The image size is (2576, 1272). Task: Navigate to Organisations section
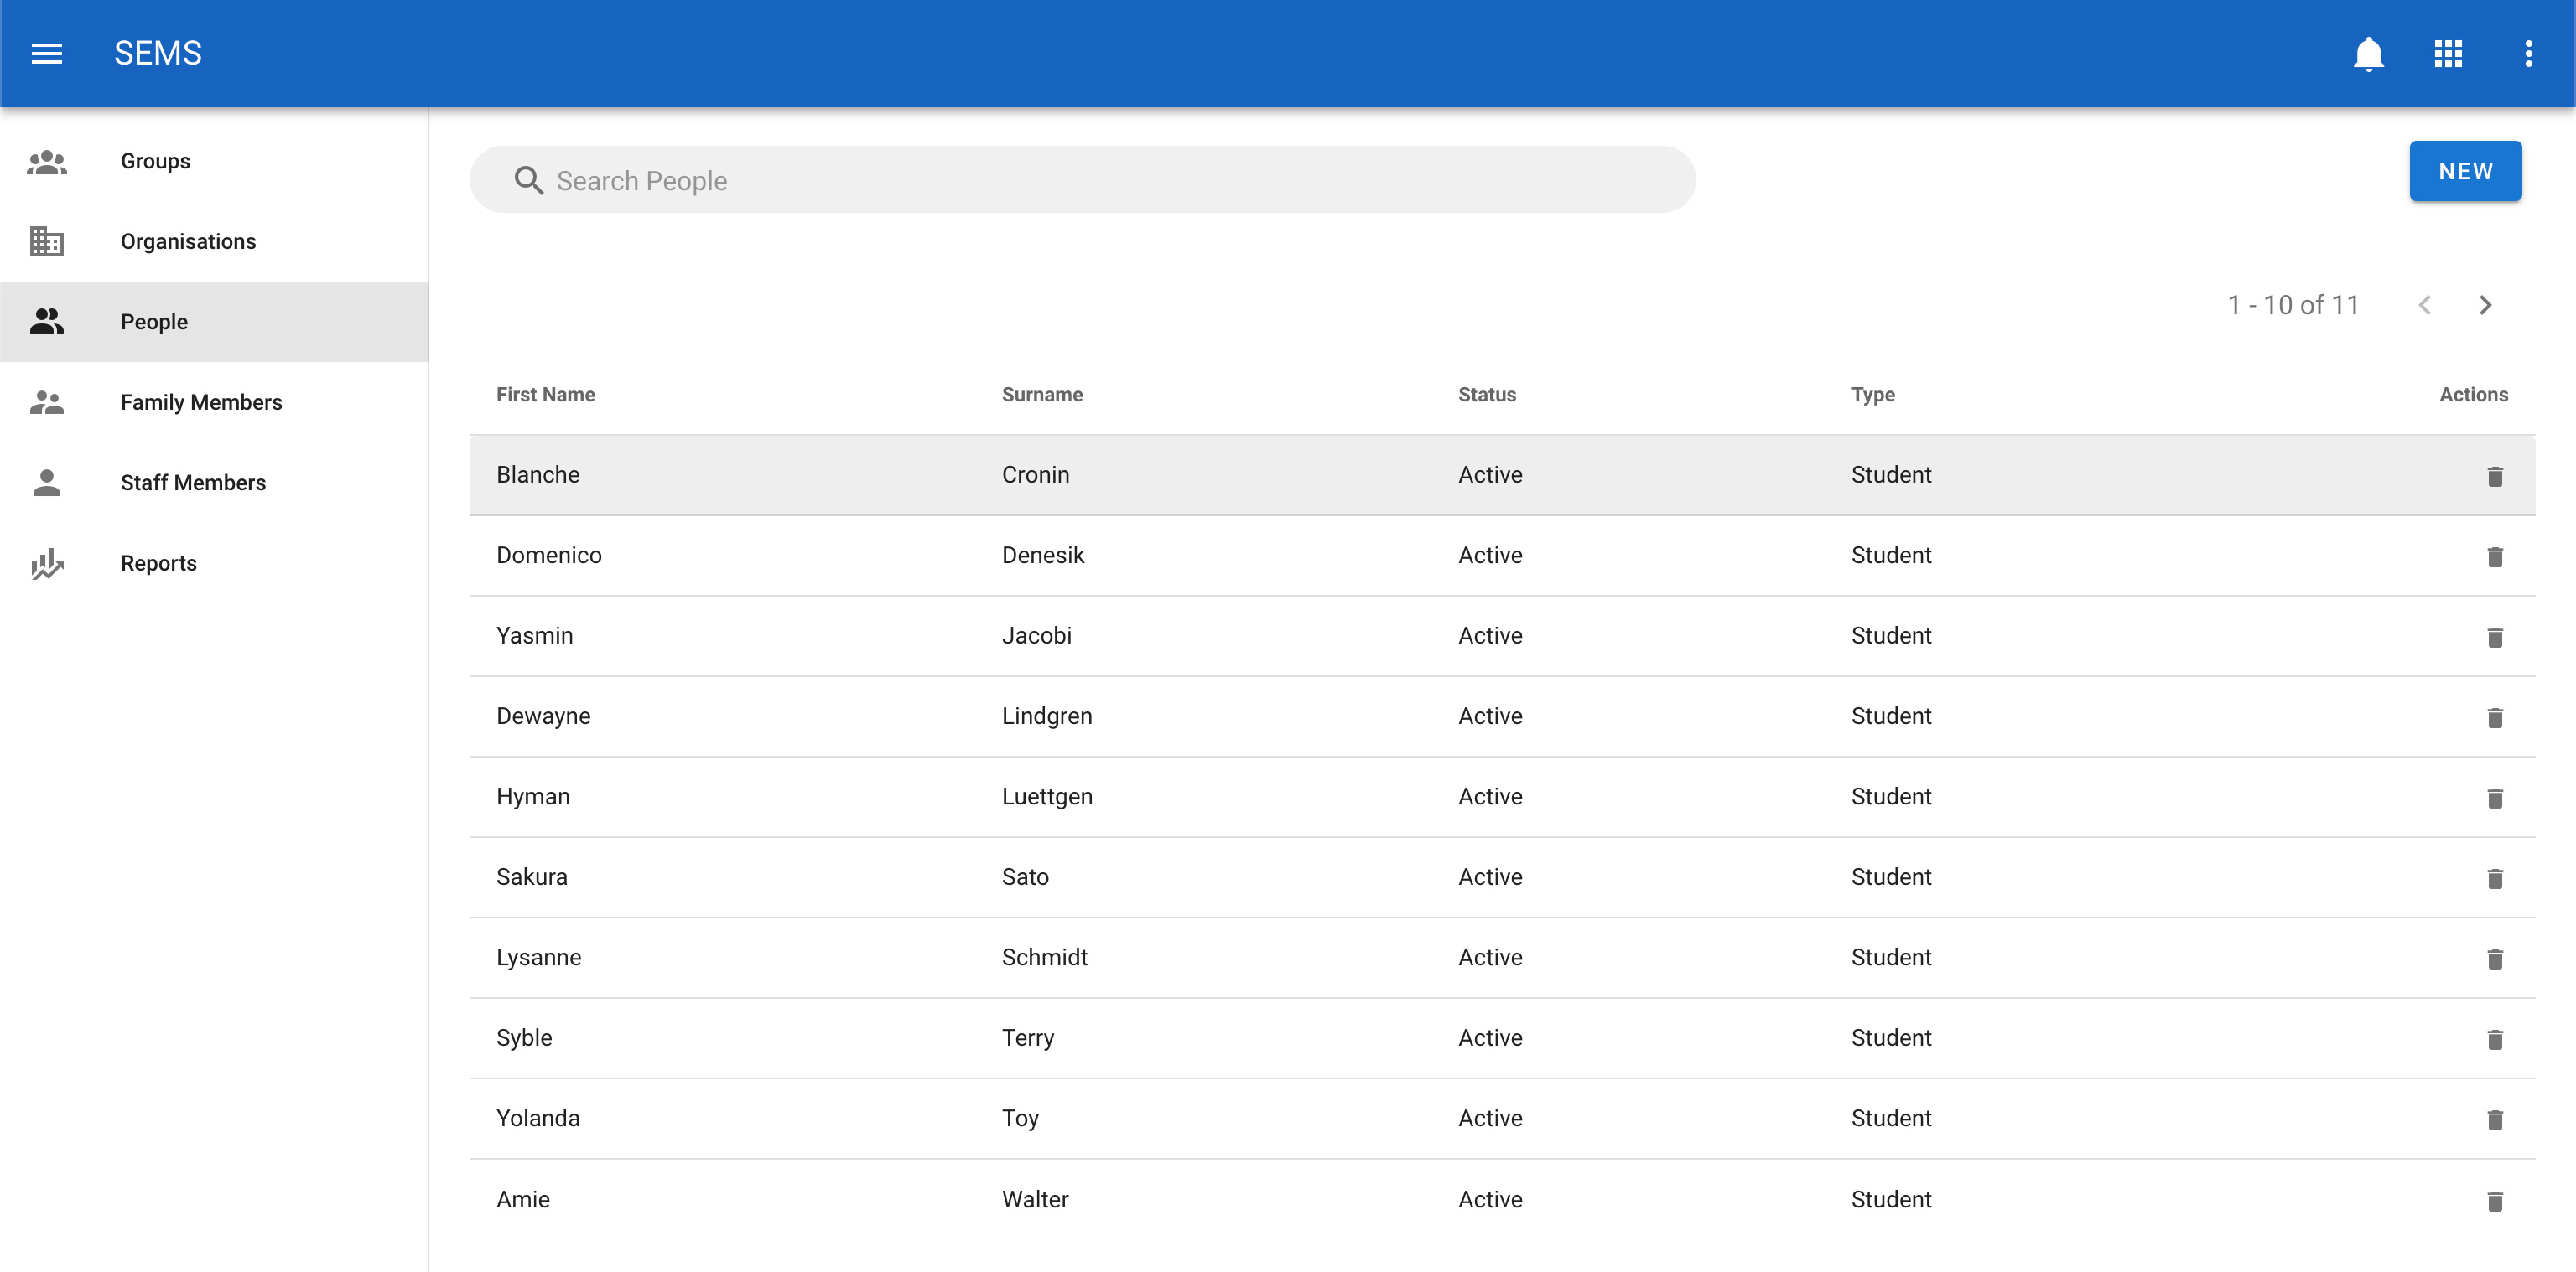[188, 242]
